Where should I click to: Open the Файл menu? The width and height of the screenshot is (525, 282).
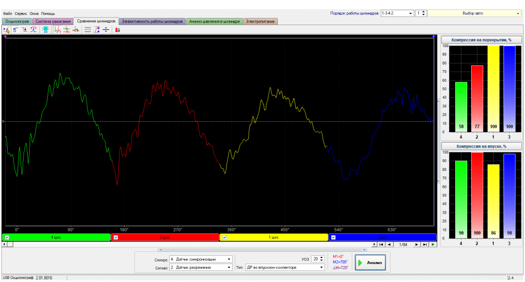coord(7,14)
